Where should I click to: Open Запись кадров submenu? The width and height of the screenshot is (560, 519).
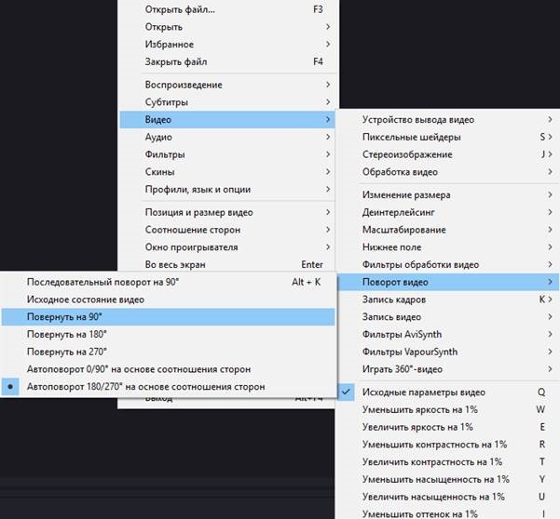394,299
